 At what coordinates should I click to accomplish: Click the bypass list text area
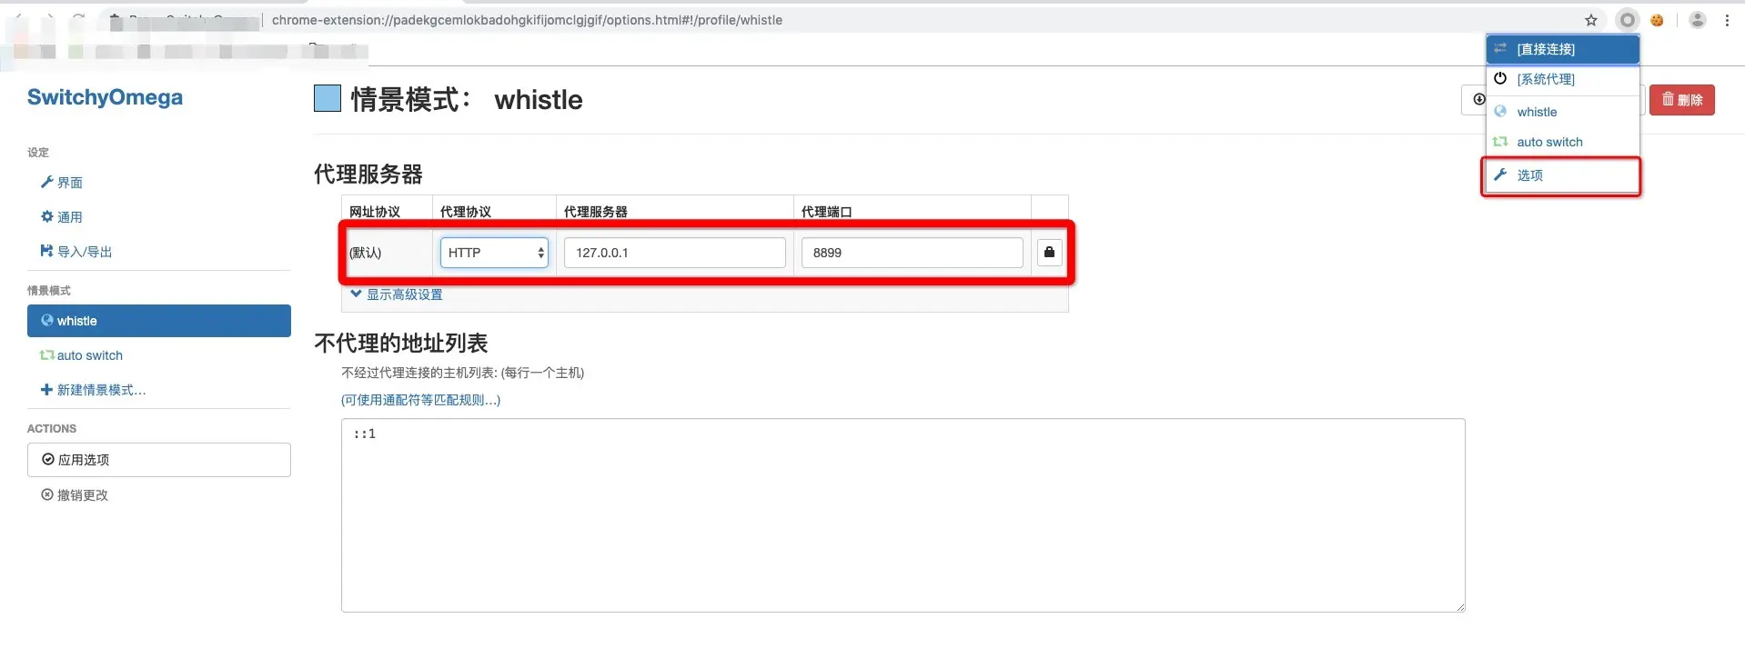pyautogui.click(x=903, y=515)
